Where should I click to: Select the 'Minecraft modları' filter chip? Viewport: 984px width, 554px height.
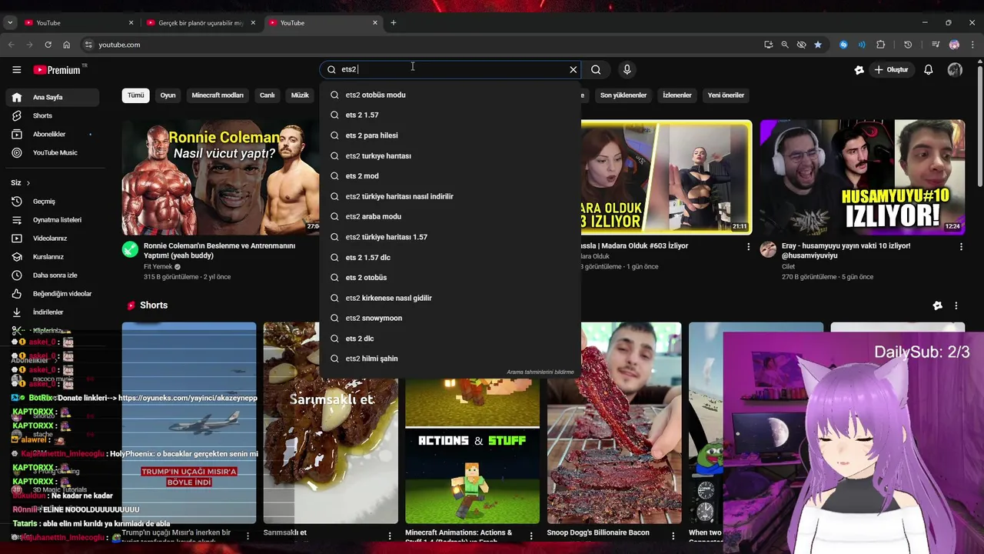[x=218, y=95]
